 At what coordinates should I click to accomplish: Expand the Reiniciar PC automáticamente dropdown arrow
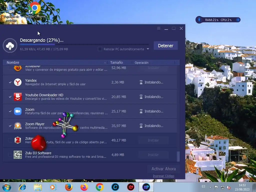(148, 49)
